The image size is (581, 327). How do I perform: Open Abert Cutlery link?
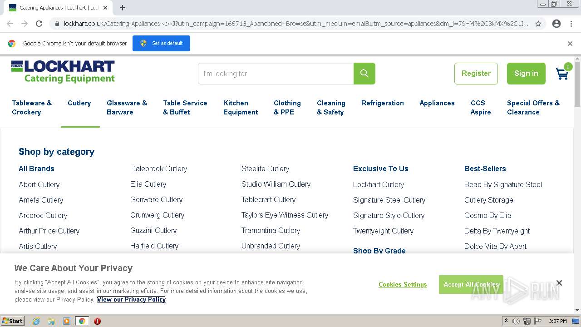coord(39,184)
